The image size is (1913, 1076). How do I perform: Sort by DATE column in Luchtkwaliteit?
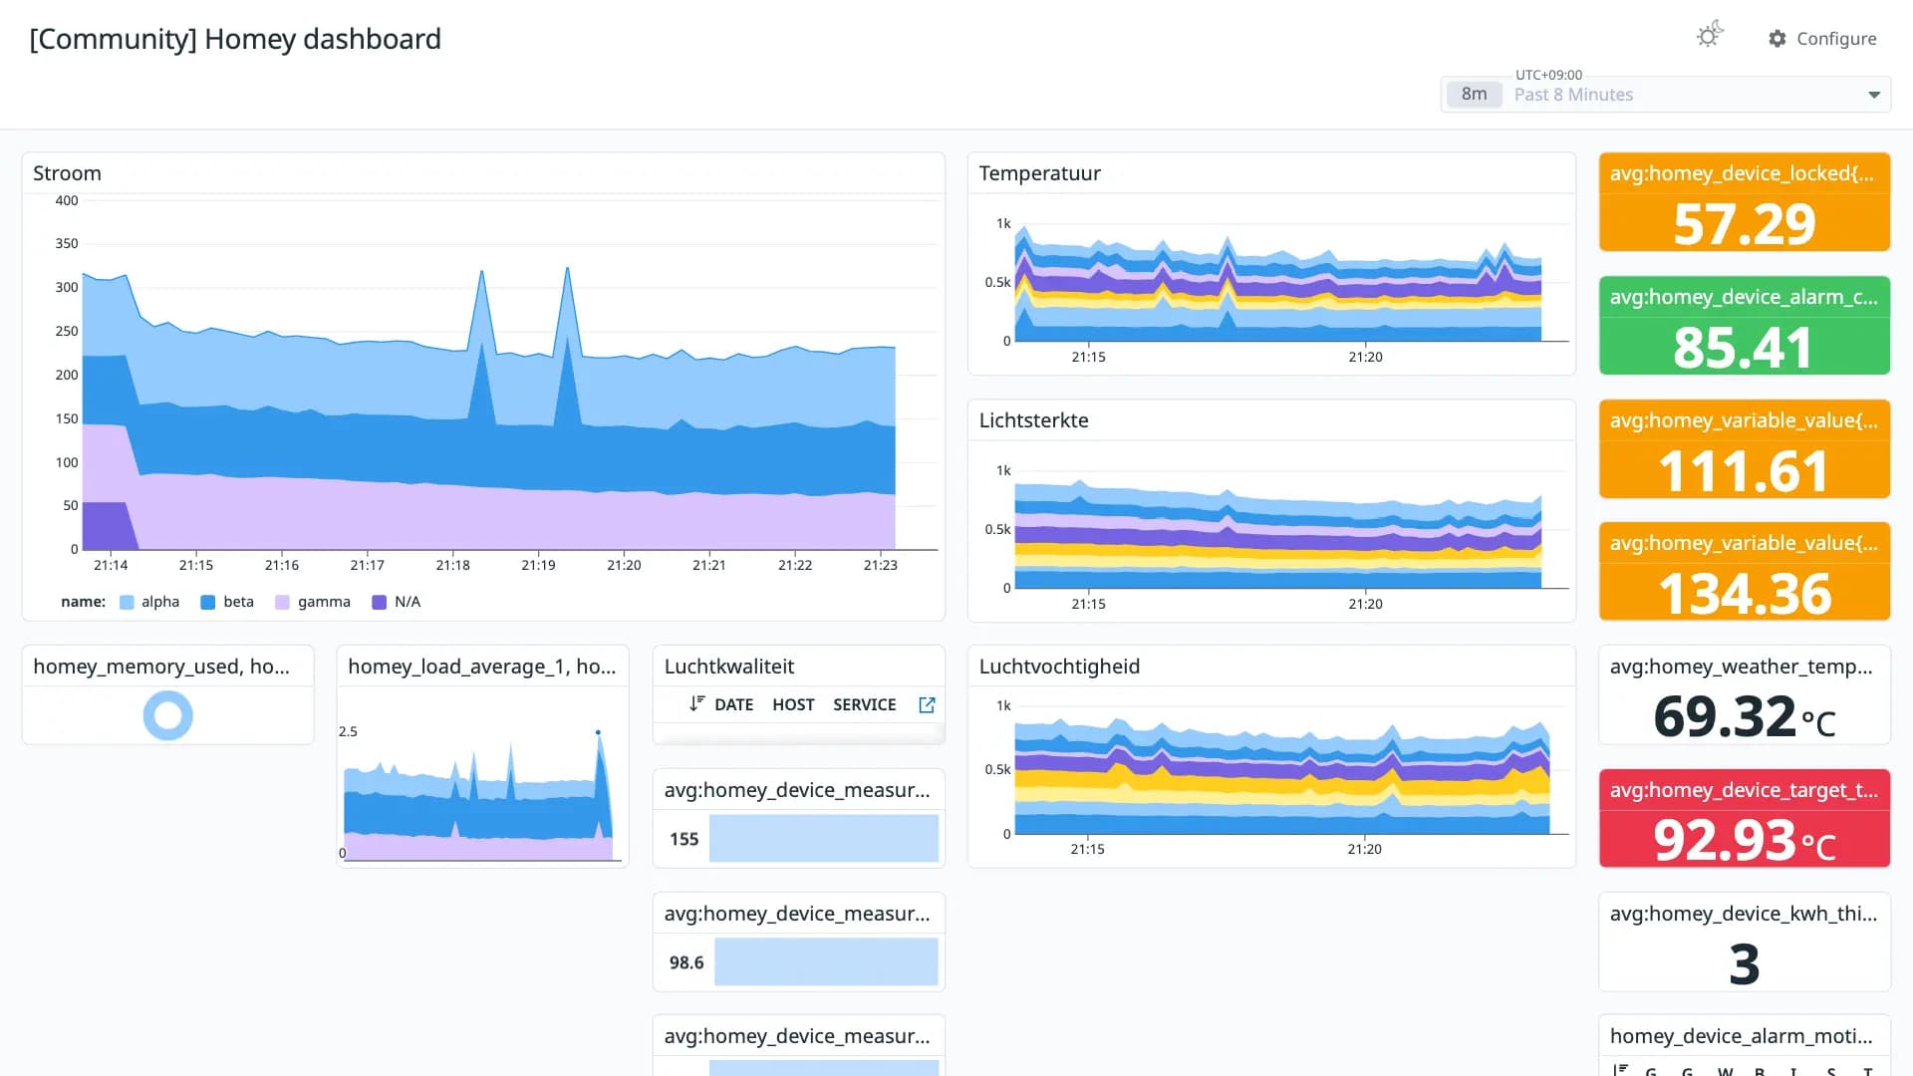[x=733, y=705]
